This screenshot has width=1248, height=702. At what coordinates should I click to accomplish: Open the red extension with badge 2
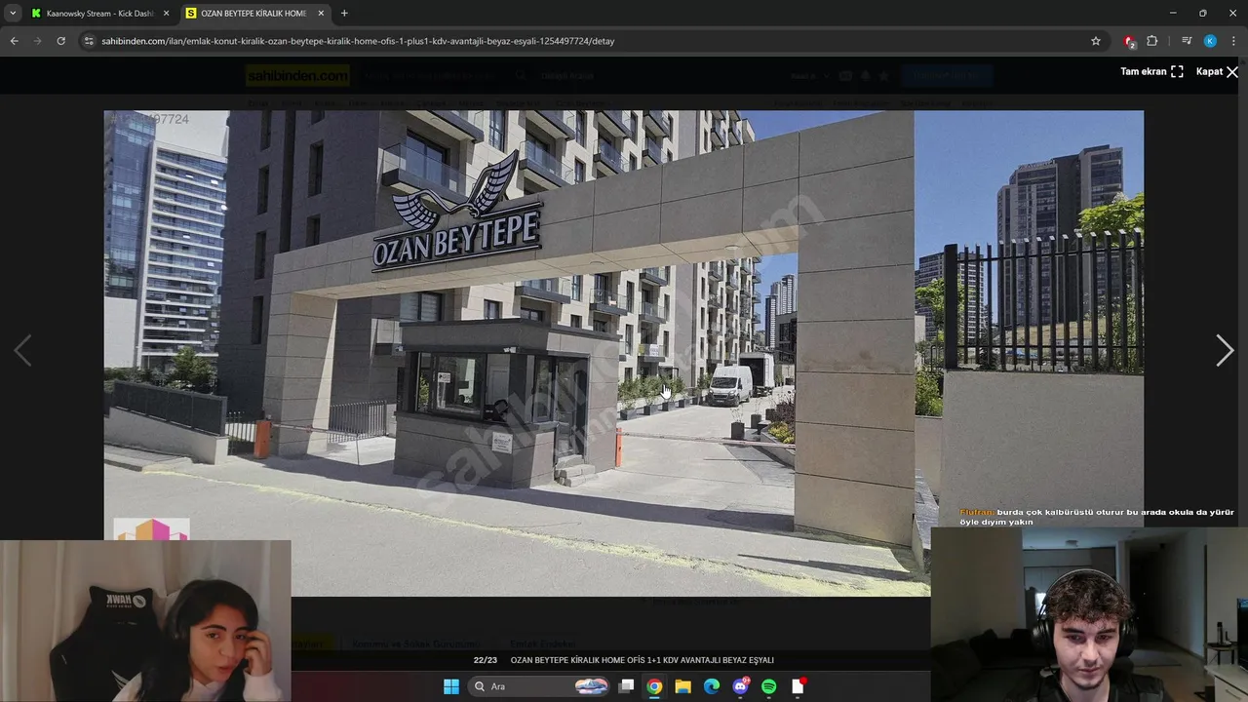pos(1129,41)
